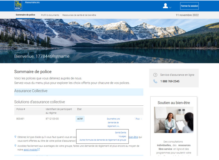Follow the bien-être link
Image resolution: width=219 pixels, height=160 pixels.
coord(133,137)
